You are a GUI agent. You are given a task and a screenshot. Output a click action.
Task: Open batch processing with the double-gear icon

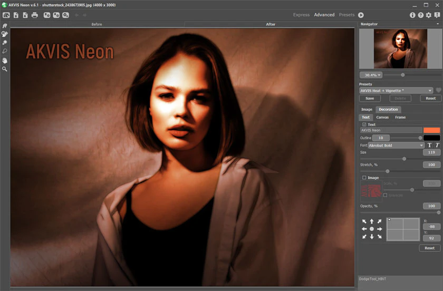[x=65, y=15]
